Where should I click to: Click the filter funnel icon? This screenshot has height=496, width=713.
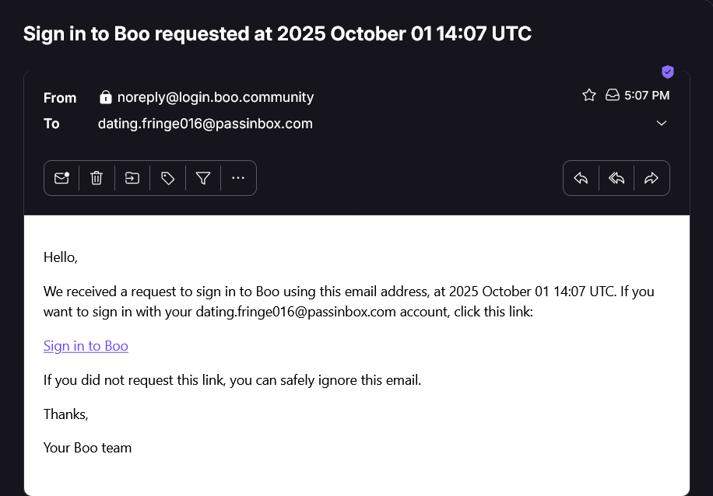click(x=203, y=178)
